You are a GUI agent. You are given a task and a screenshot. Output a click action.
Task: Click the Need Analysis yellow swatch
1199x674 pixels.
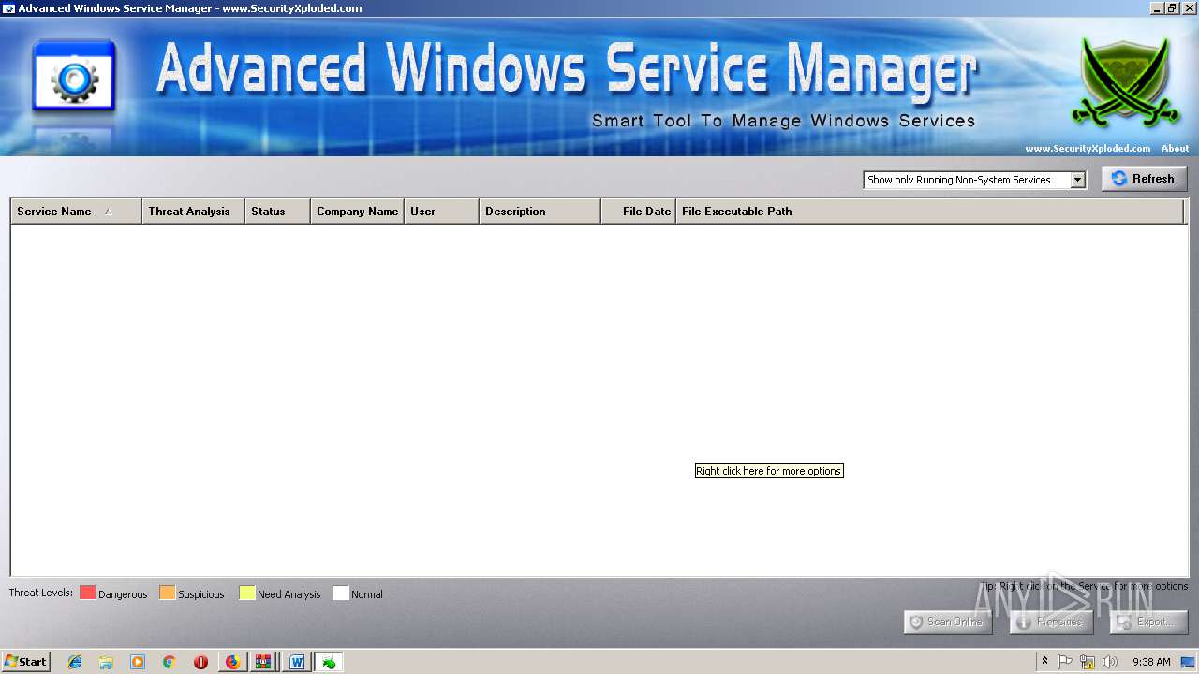pos(246,593)
